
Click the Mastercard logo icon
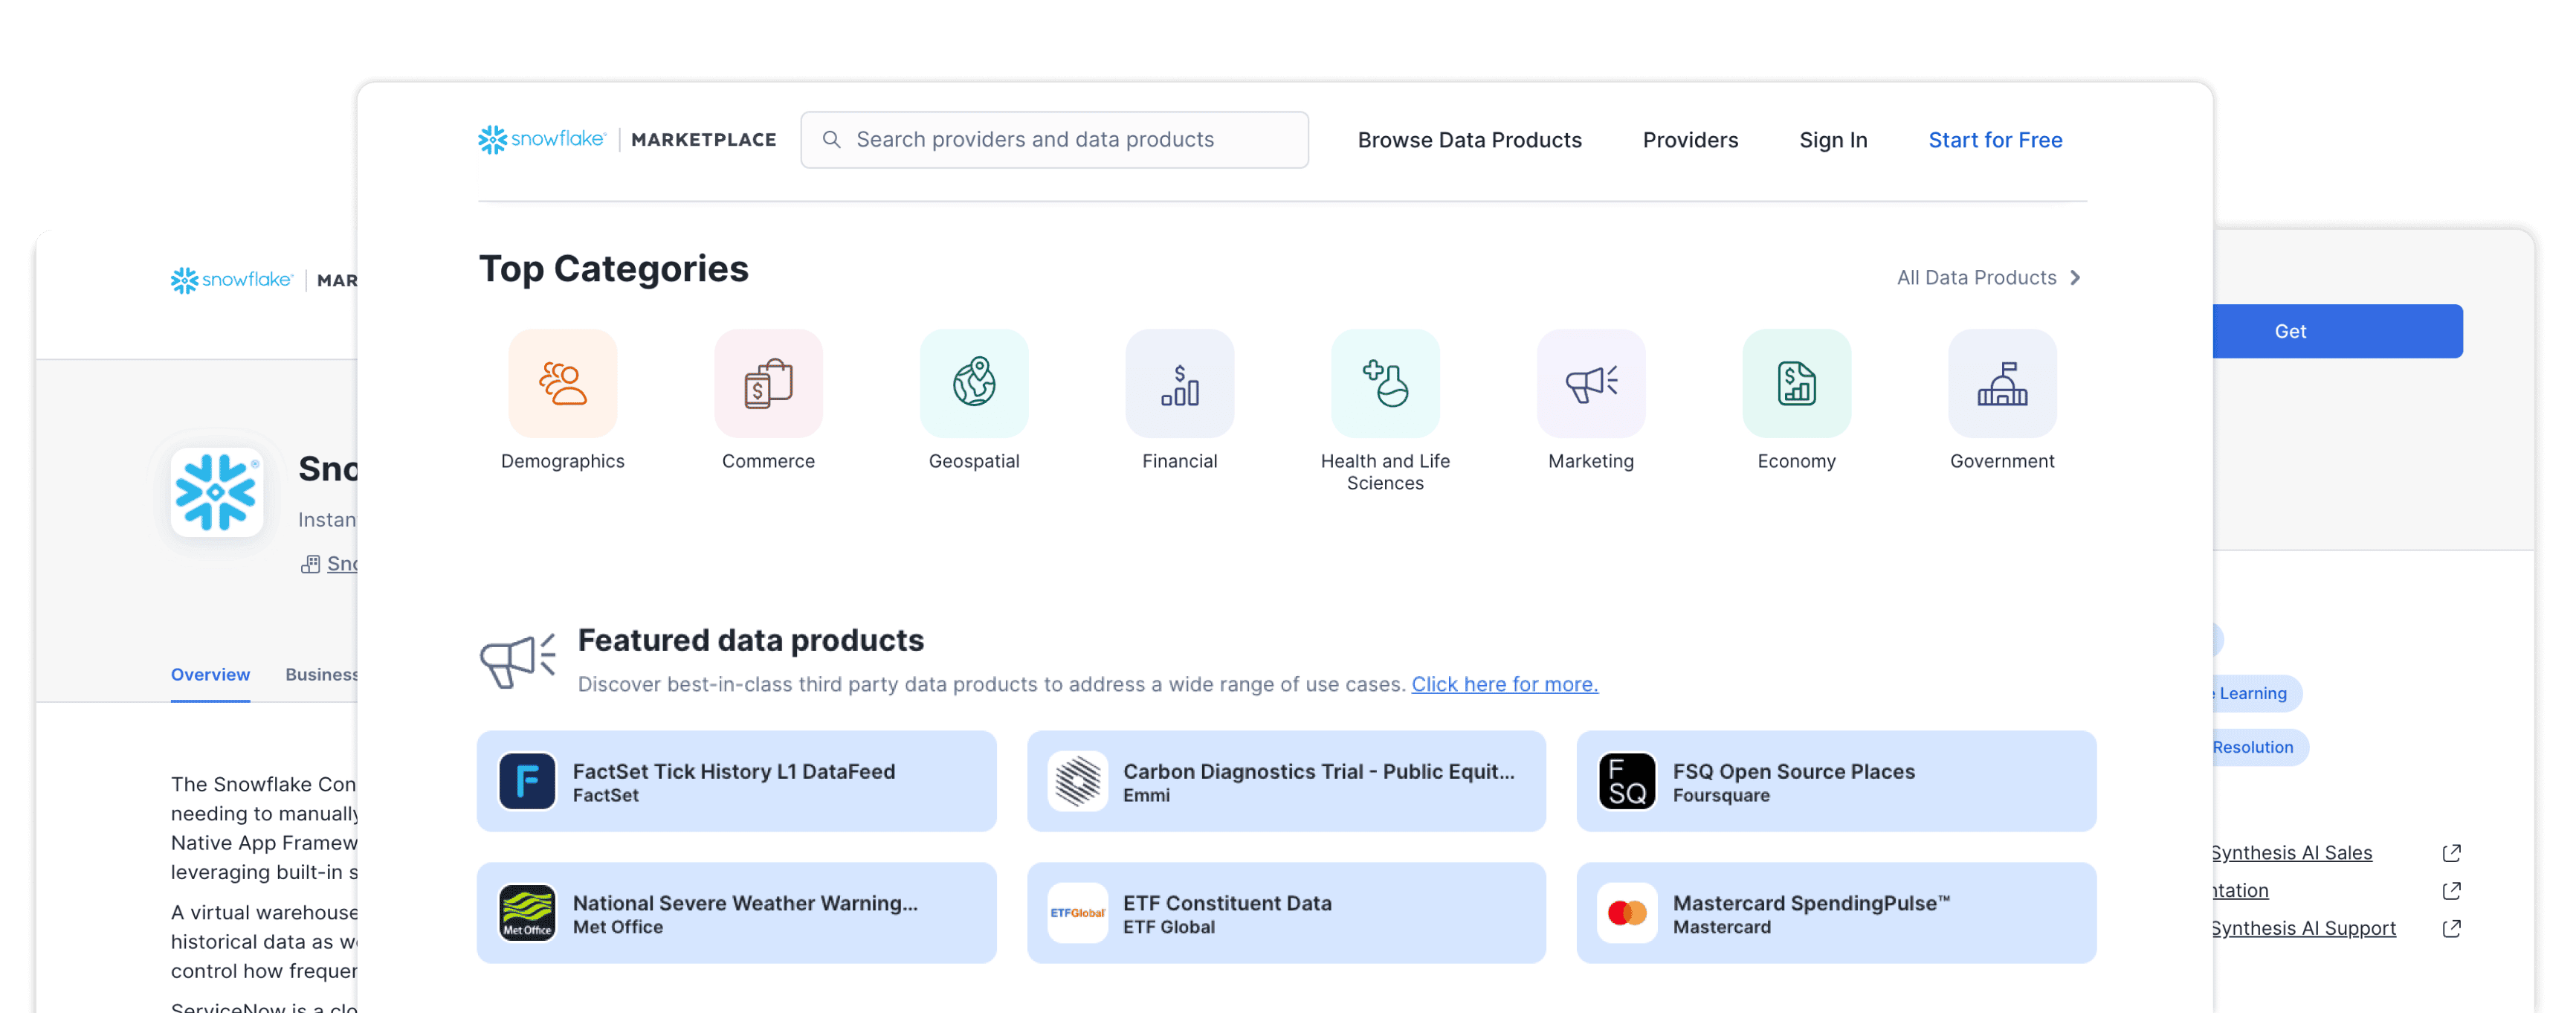(1627, 913)
